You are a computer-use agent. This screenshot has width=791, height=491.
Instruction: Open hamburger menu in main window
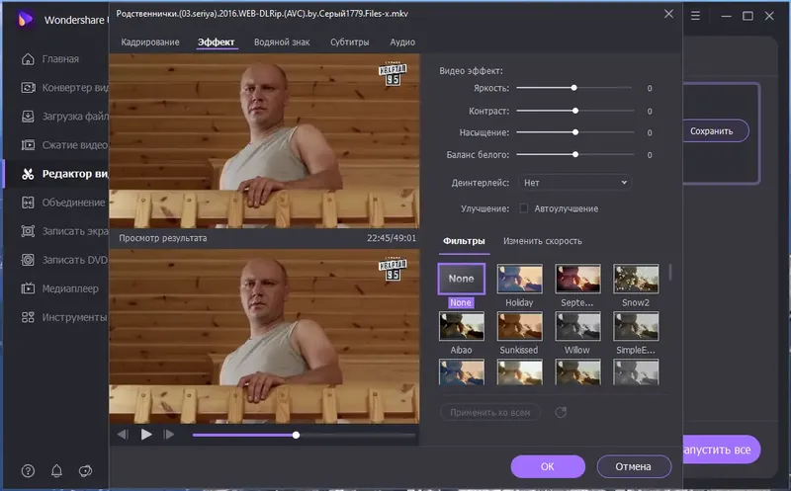[695, 16]
